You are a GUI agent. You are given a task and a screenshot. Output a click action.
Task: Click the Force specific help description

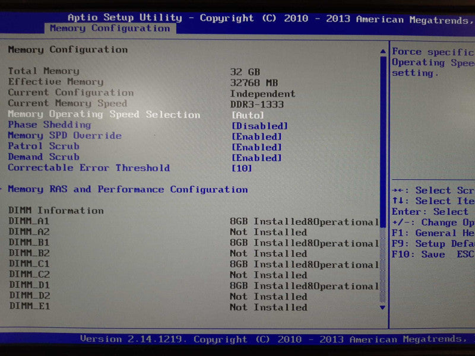click(433, 63)
